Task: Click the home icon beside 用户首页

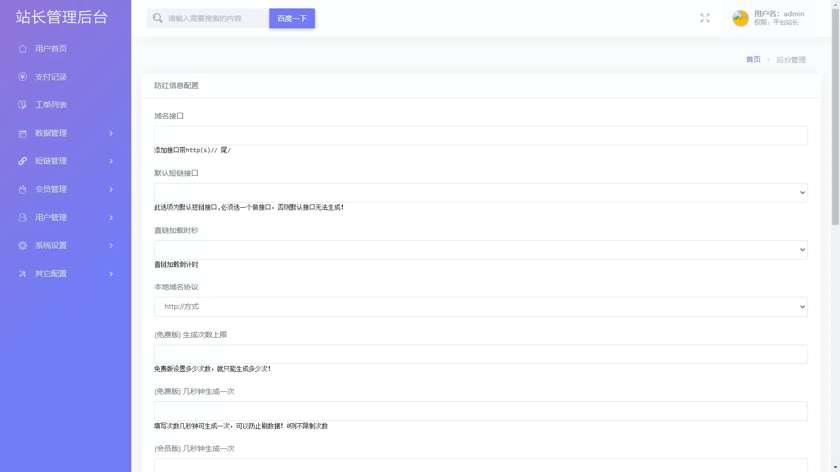Action: [23, 49]
